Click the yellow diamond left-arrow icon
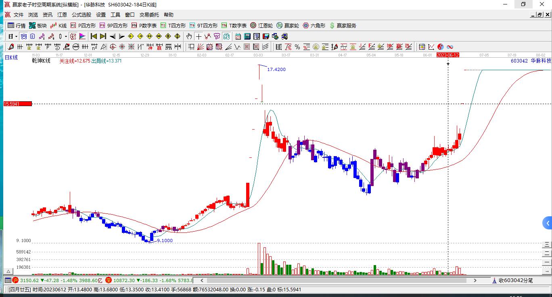Viewport: 552px width, 297px height. click(x=131, y=36)
